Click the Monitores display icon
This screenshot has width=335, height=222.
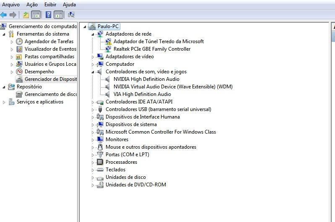pyautogui.click(x=100, y=139)
